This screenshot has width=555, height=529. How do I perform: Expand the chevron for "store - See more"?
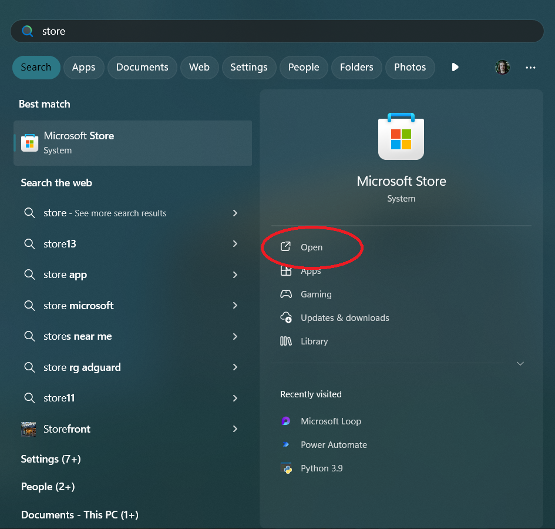235,213
